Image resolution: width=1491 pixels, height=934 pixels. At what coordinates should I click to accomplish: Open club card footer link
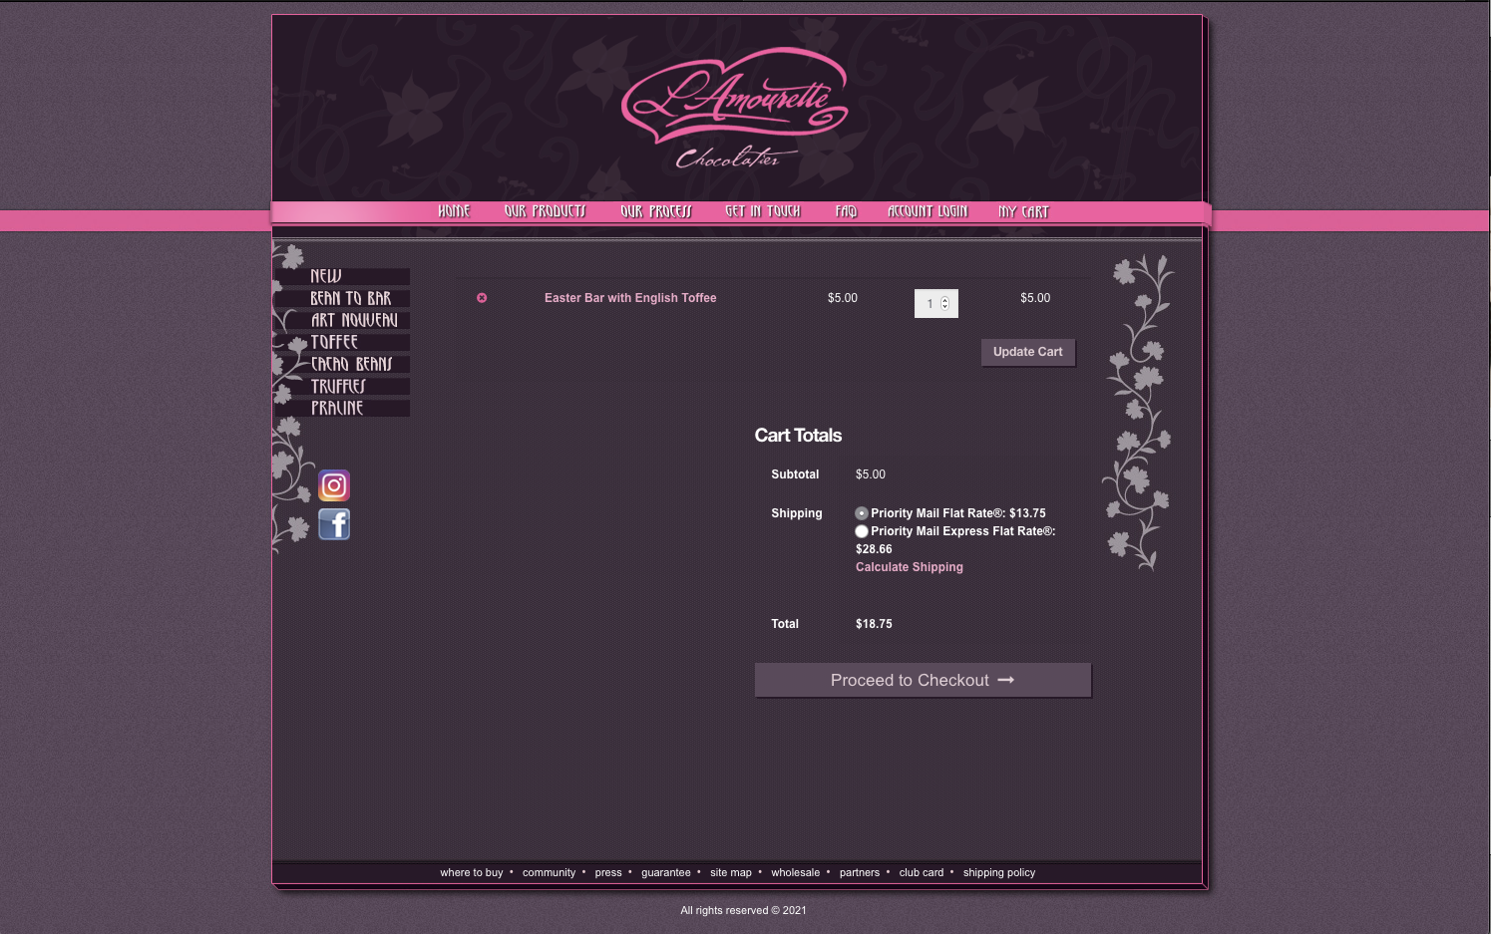(922, 872)
